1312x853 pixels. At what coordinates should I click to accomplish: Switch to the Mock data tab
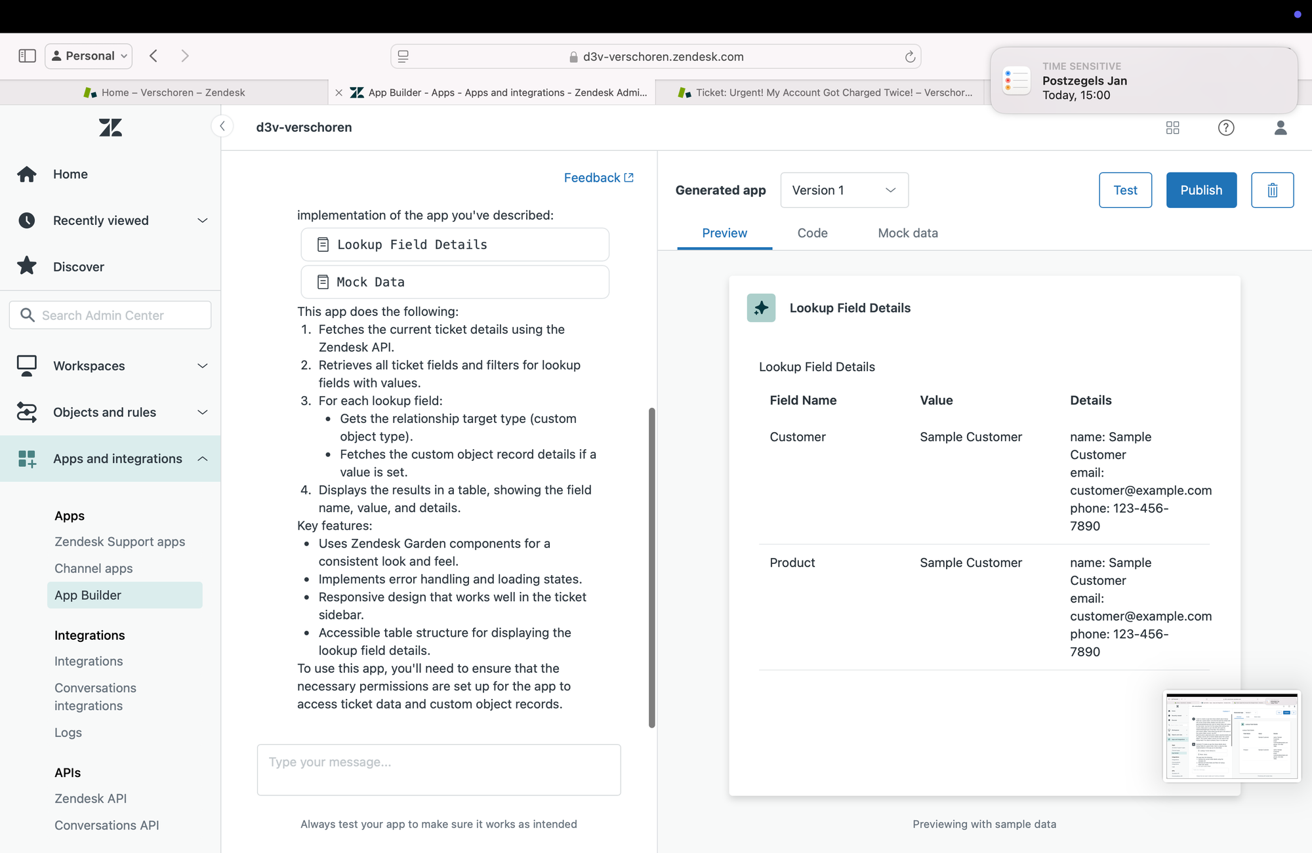(x=908, y=233)
